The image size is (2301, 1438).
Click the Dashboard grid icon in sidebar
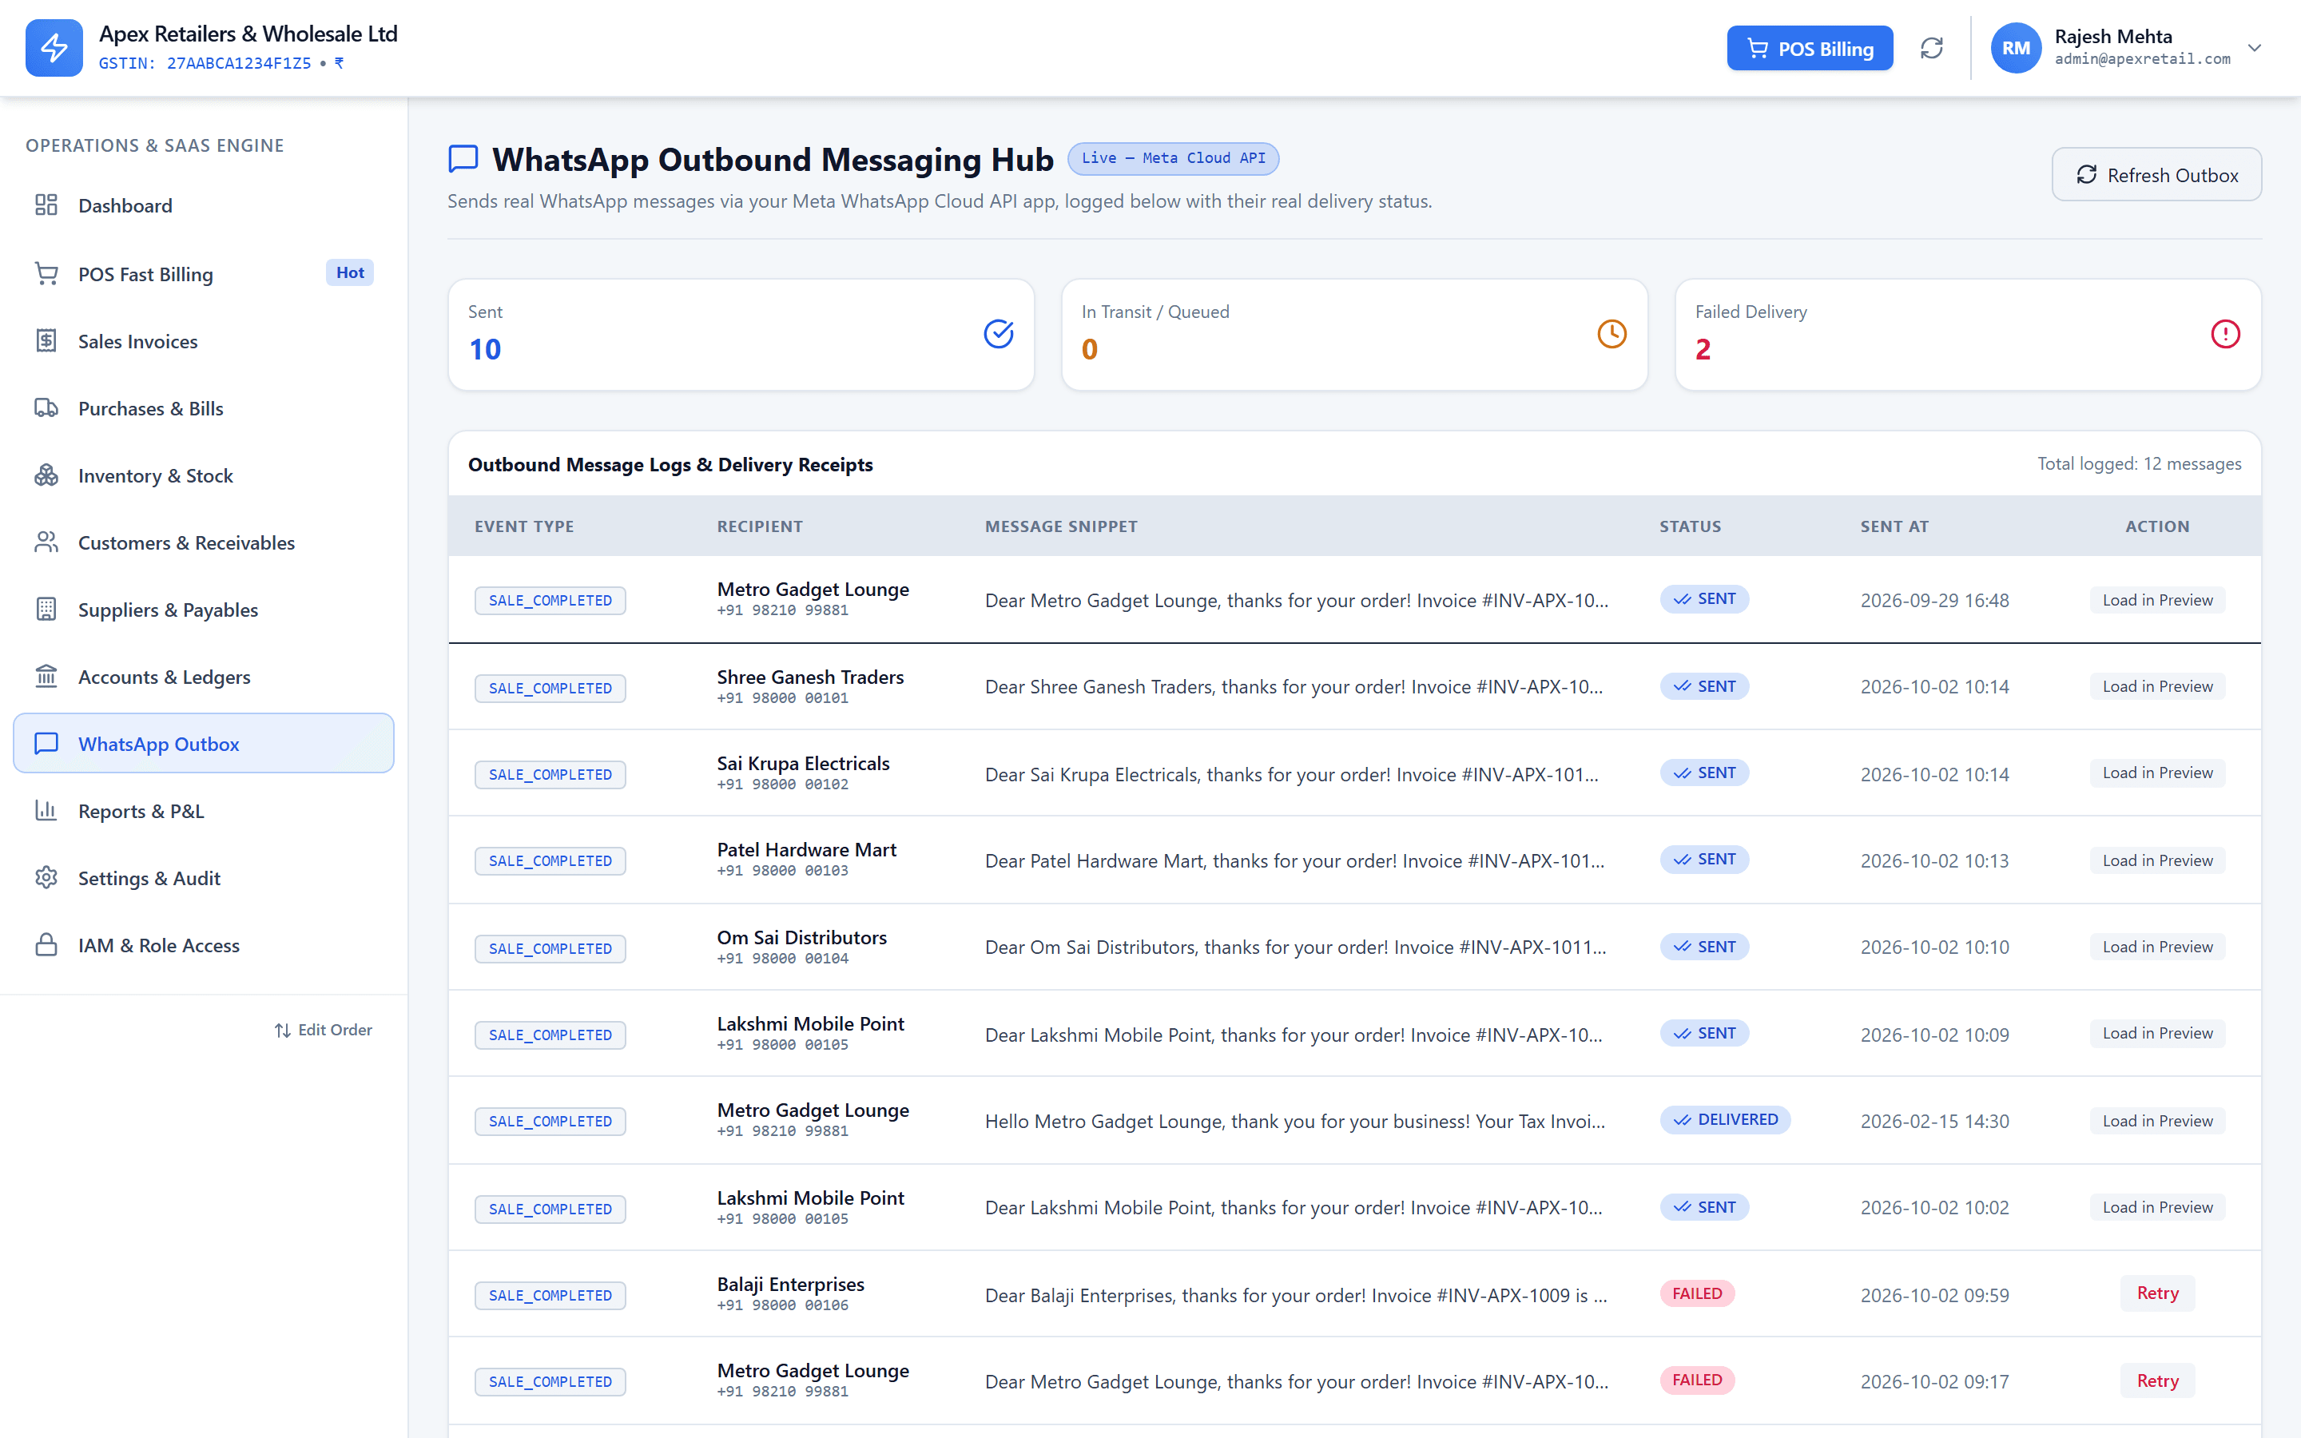tap(46, 205)
